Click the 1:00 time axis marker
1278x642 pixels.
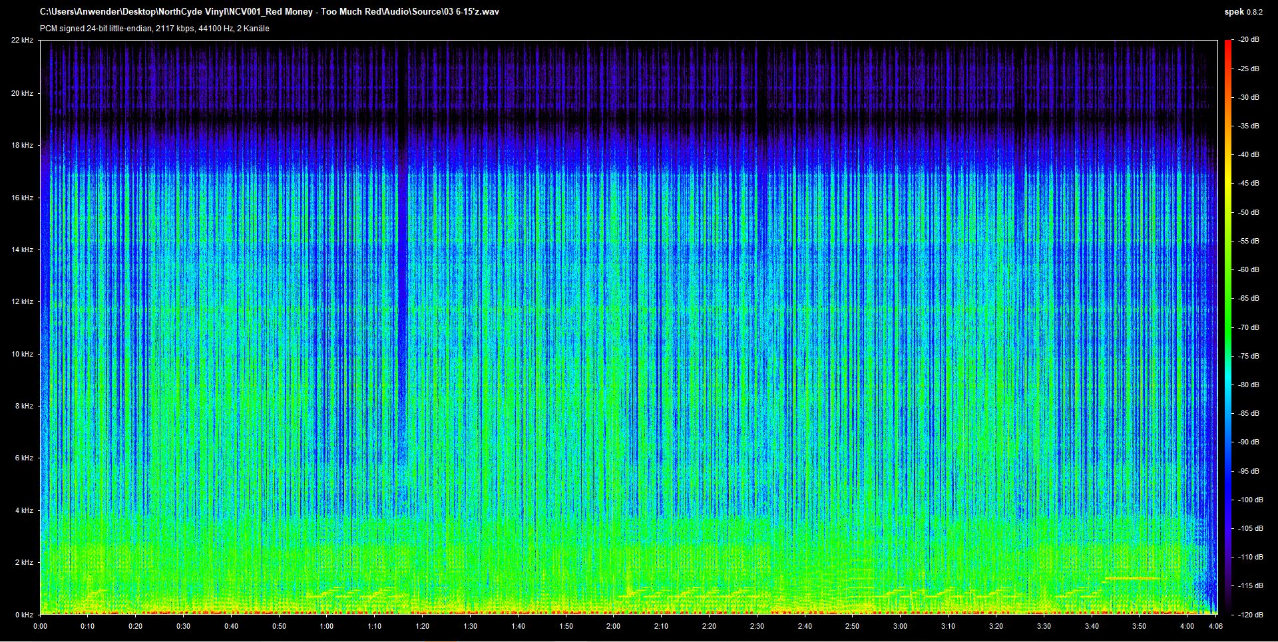(326, 626)
